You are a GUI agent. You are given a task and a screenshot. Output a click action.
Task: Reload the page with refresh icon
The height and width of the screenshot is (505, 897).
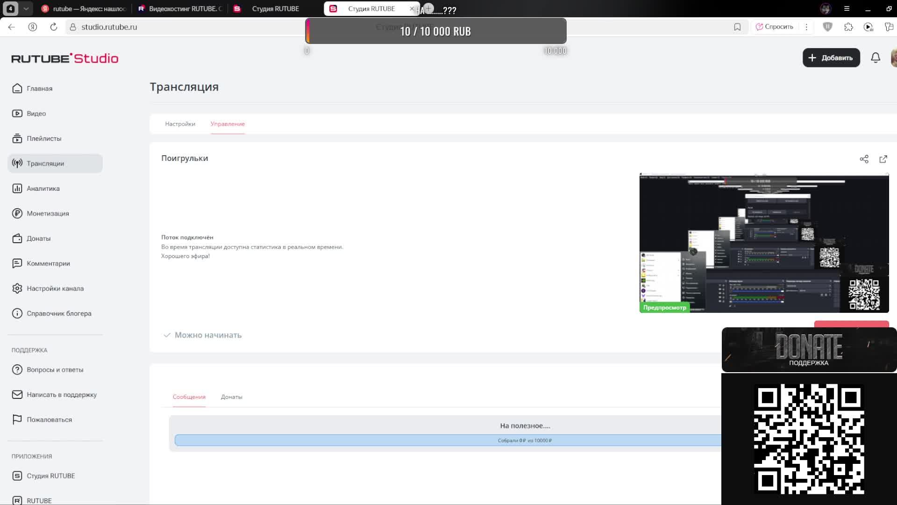tap(54, 27)
